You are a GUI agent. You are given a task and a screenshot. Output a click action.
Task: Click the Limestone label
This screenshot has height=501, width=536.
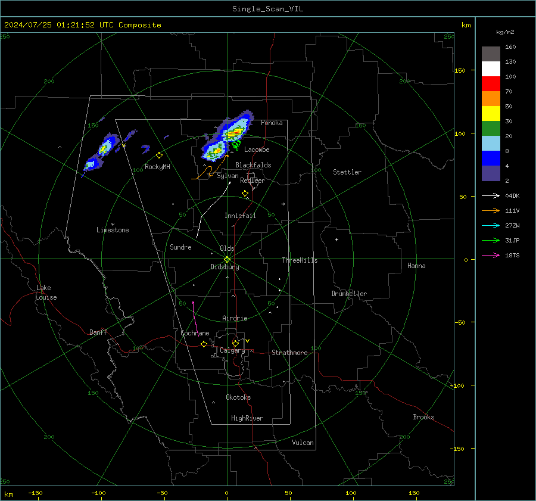tap(113, 230)
